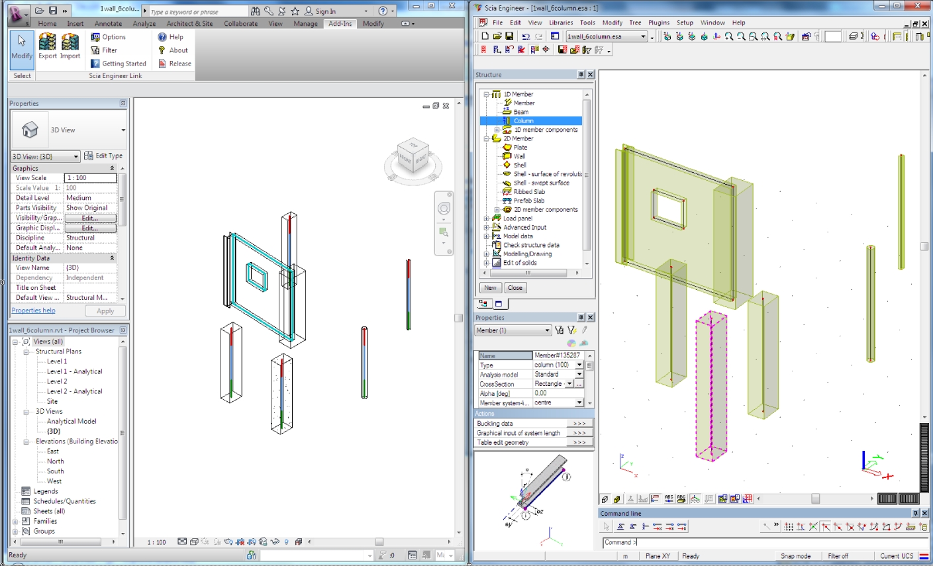Select Analytical Model in Project Browser
Viewport: 933px width, 566px height.
(x=72, y=421)
